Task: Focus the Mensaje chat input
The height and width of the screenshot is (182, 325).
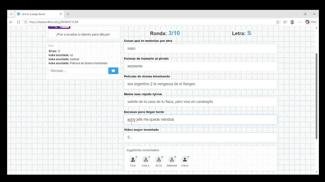Action: (78, 71)
